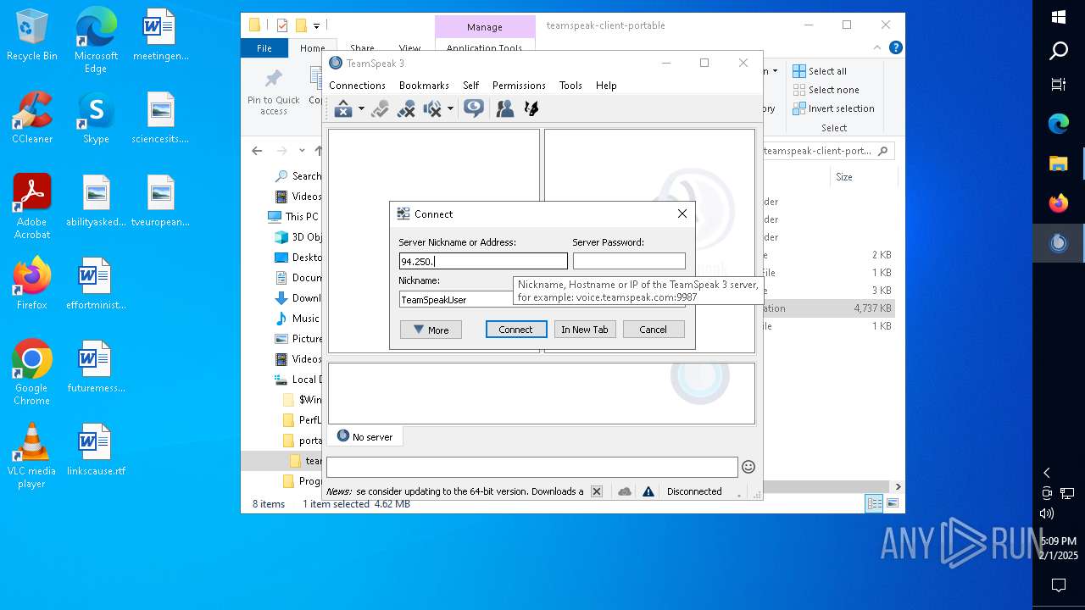This screenshot has height=610, width=1085.
Task: Click the taskbar Search icon
Action: (x=1059, y=51)
